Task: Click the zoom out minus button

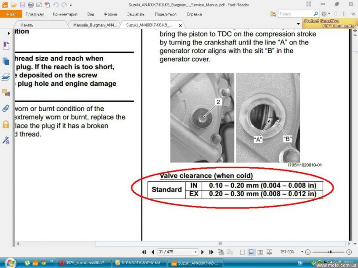Action: (308, 252)
